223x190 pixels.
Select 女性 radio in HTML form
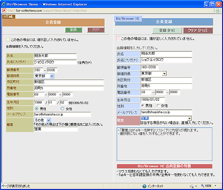62,109
